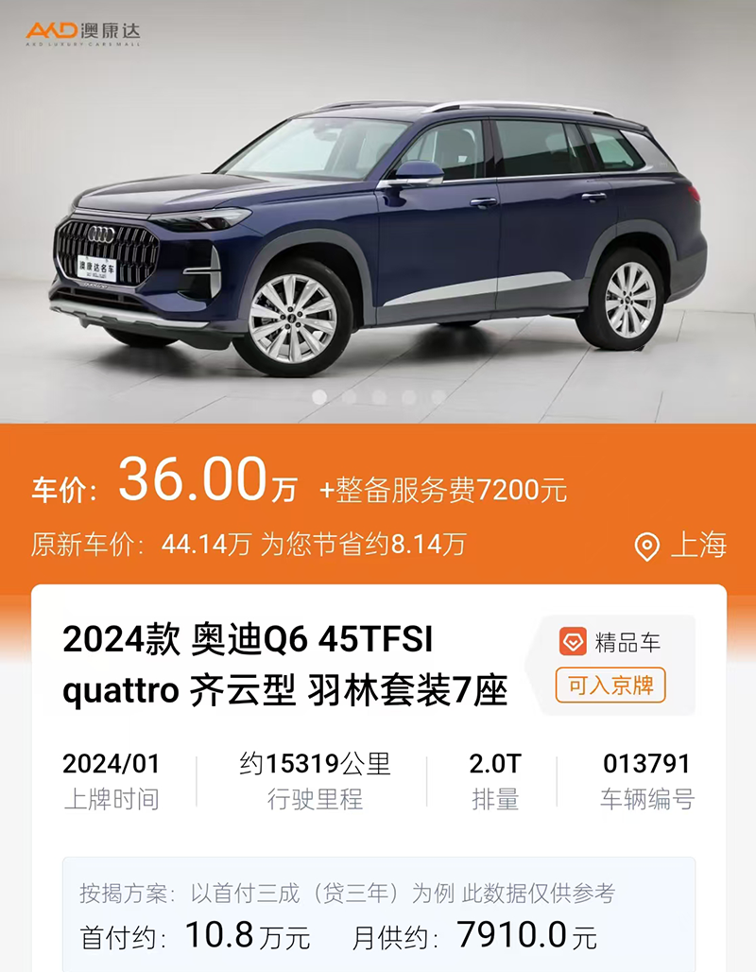Tap the 36.00万 car price

coord(208,479)
